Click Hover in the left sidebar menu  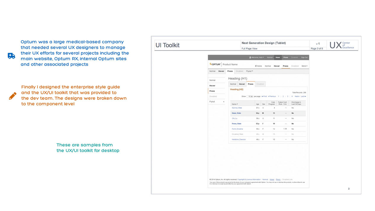(x=212, y=86)
